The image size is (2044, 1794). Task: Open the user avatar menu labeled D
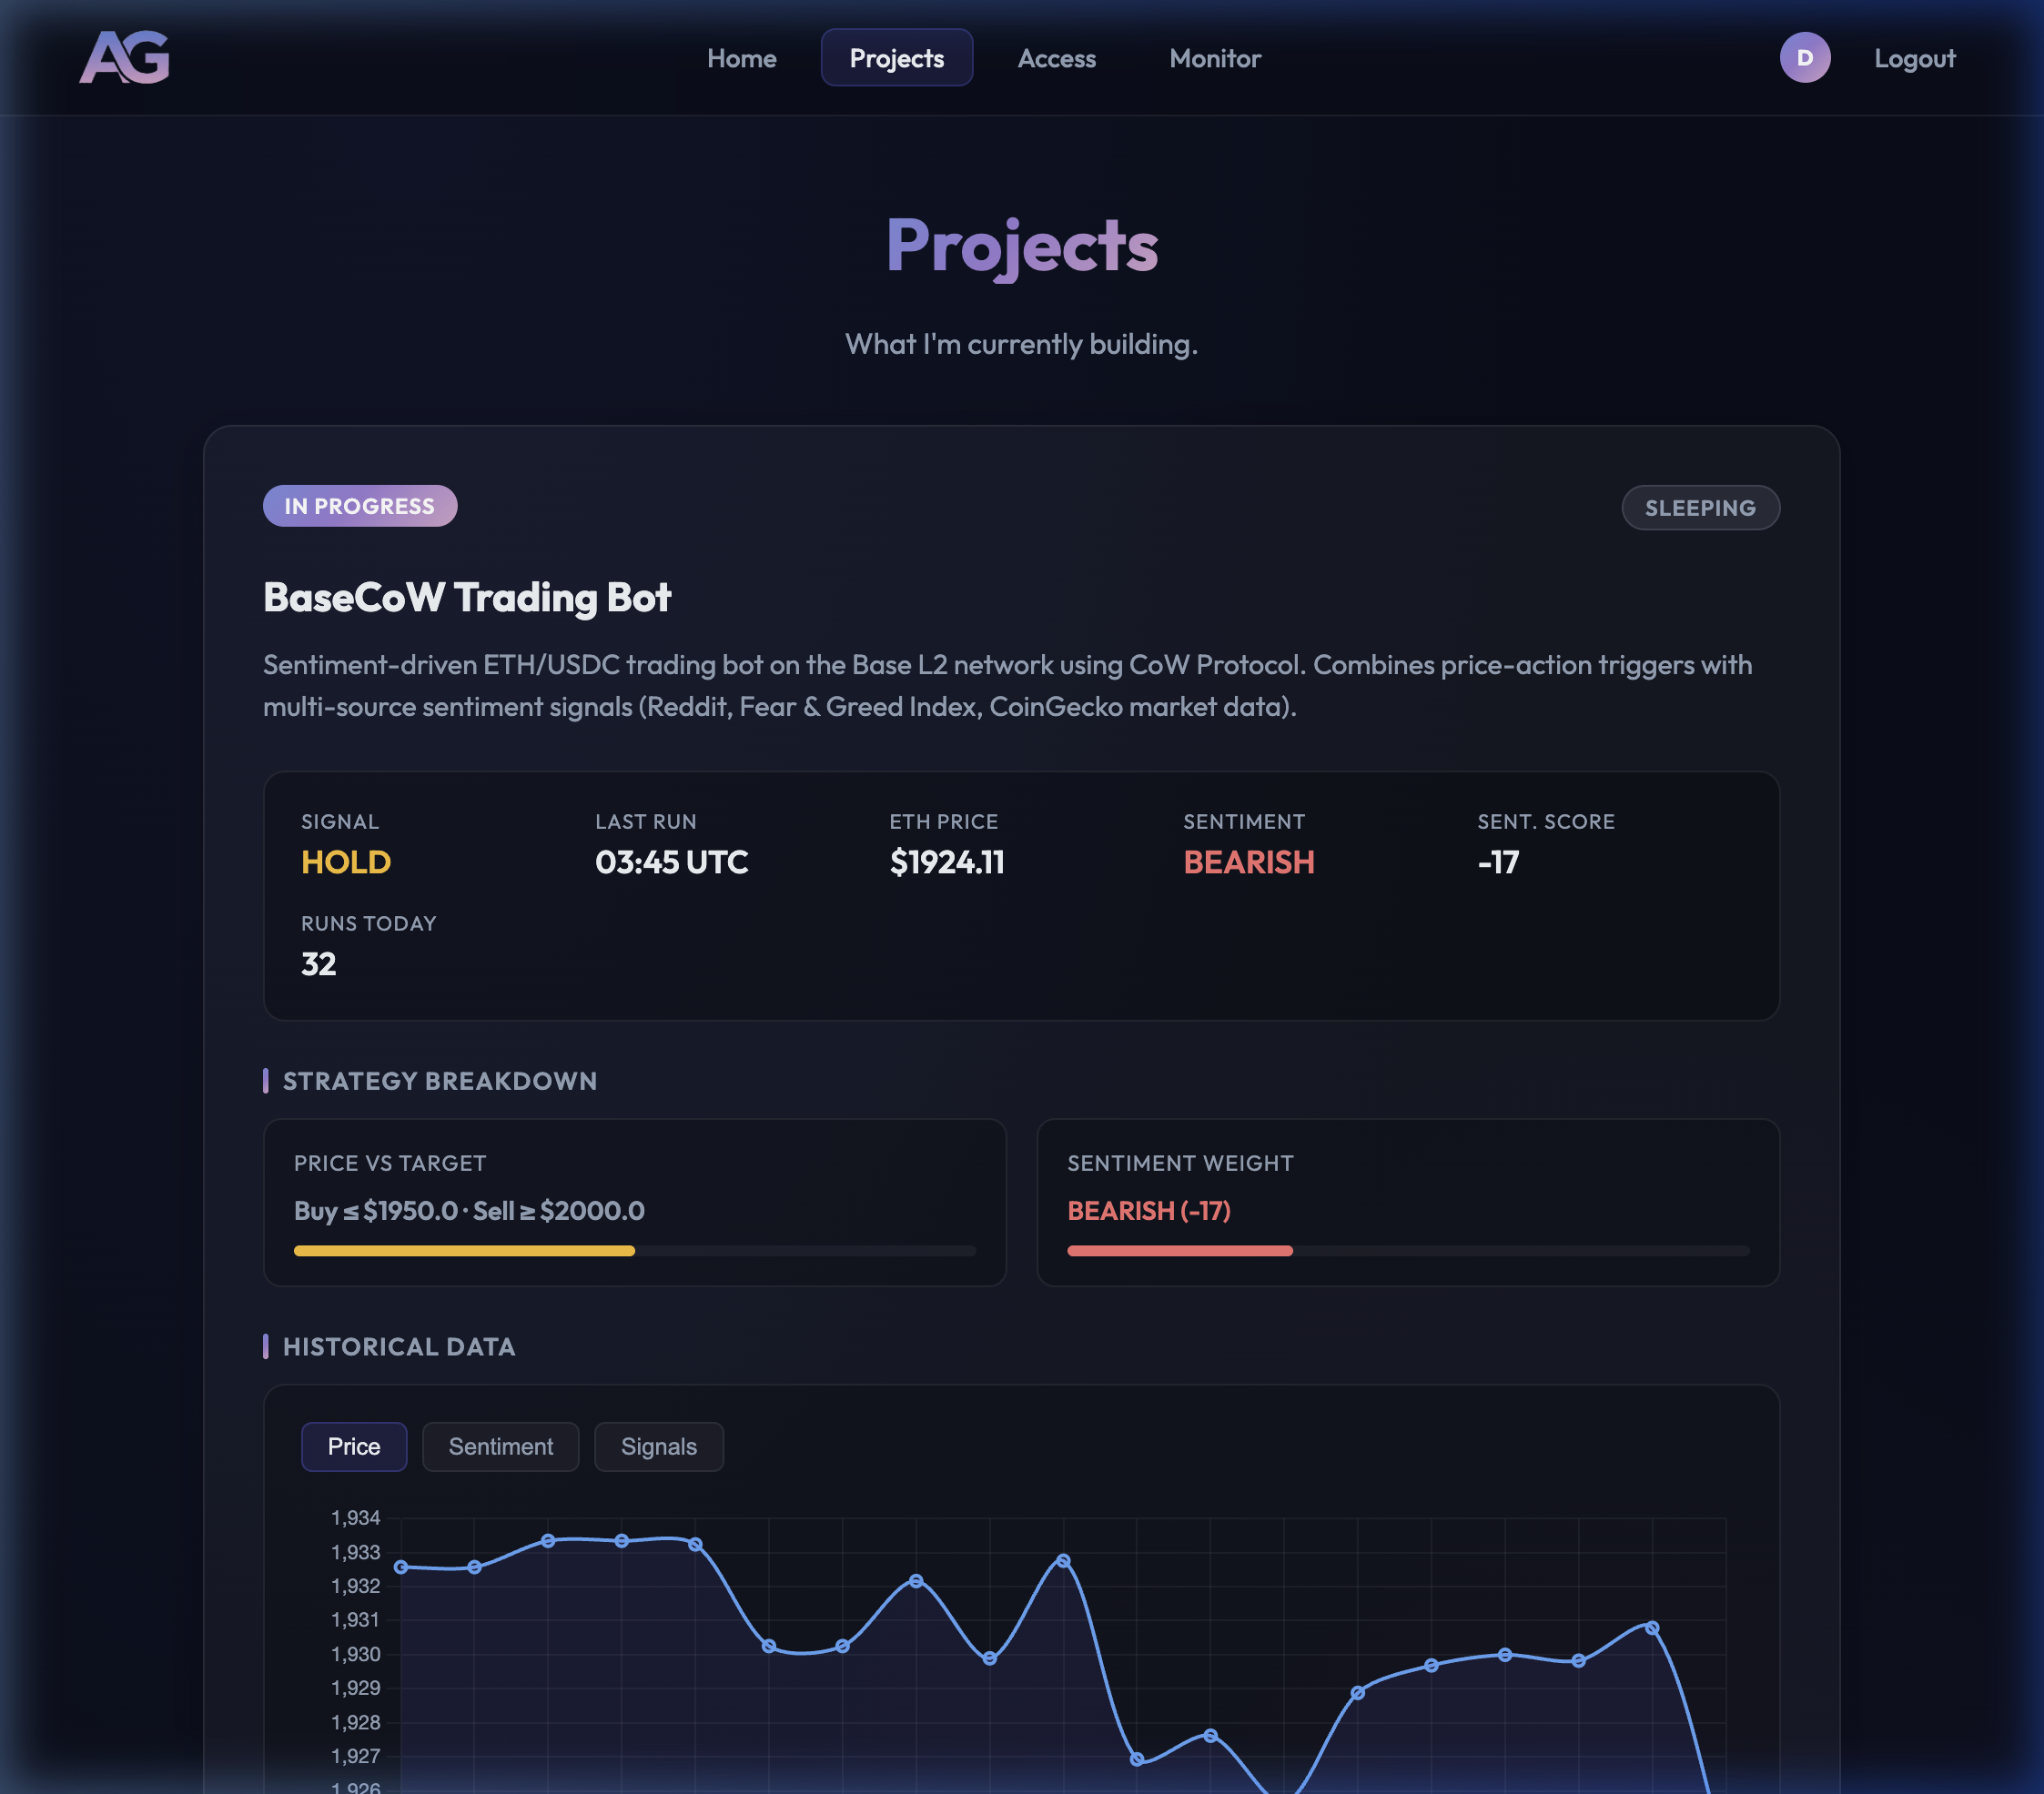pyautogui.click(x=1804, y=58)
